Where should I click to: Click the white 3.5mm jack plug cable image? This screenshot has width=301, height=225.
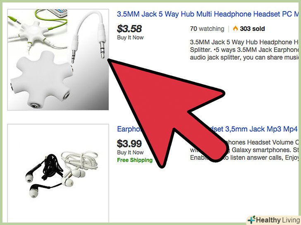coord(89,35)
